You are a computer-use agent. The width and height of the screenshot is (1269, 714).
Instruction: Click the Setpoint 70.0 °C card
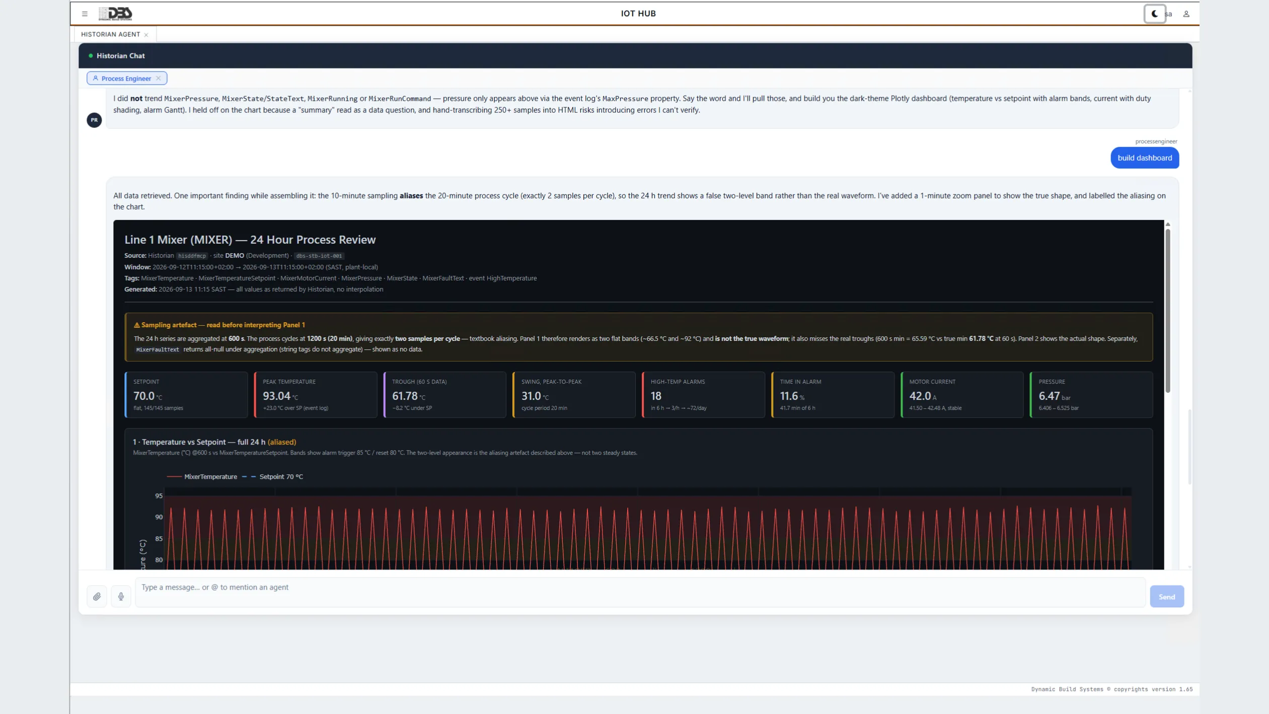(x=186, y=395)
